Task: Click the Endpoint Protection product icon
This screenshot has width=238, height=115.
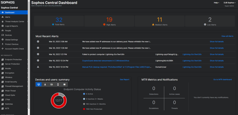Action: (x=3, y=59)
